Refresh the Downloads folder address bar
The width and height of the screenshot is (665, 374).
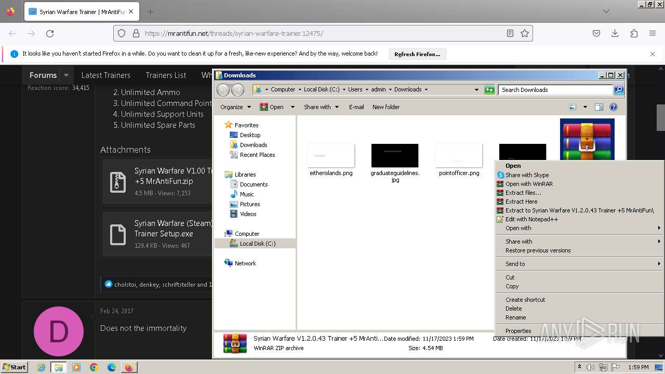[x=489, y=90]
